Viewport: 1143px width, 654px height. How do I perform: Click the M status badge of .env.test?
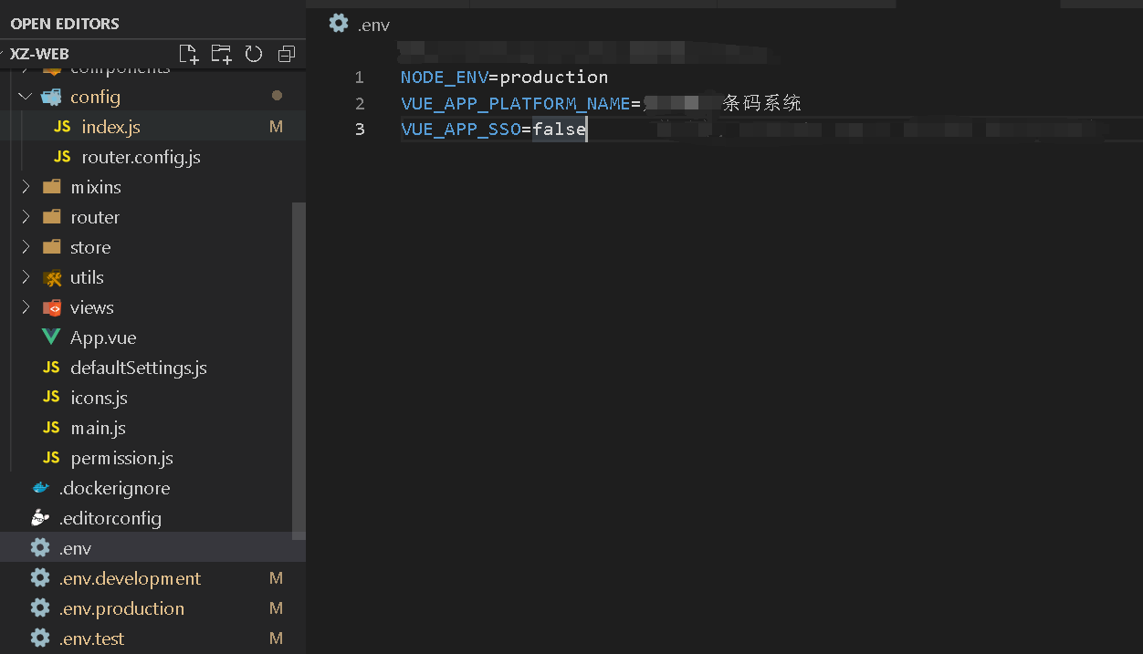tap(276, 638)
